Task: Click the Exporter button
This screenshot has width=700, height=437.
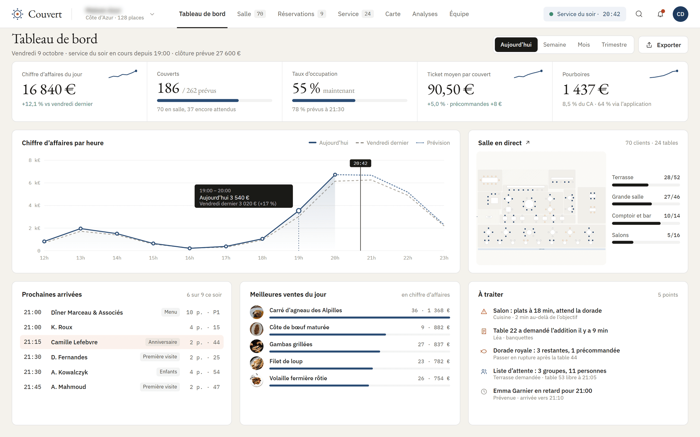Action: coord(663,45)
